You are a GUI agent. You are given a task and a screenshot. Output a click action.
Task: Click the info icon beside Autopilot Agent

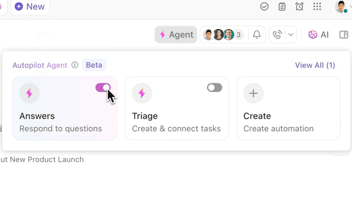tap(75, 65)
